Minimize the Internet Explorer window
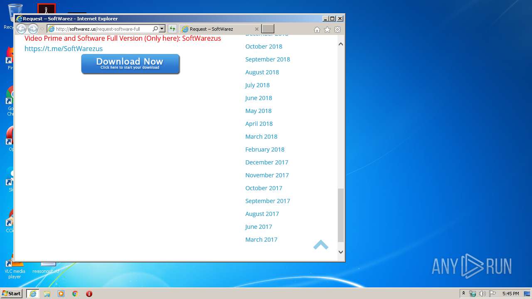Image resolution: width=532 pixels, height=299 pixels. coord(325,19)
